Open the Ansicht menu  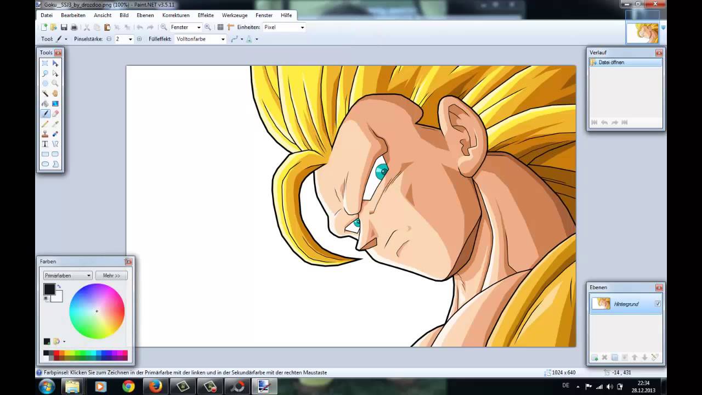[x=103, y=15]
